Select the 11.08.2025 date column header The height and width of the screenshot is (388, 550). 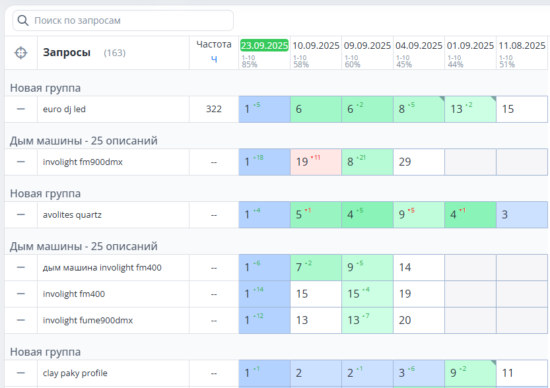coord(522,46)
